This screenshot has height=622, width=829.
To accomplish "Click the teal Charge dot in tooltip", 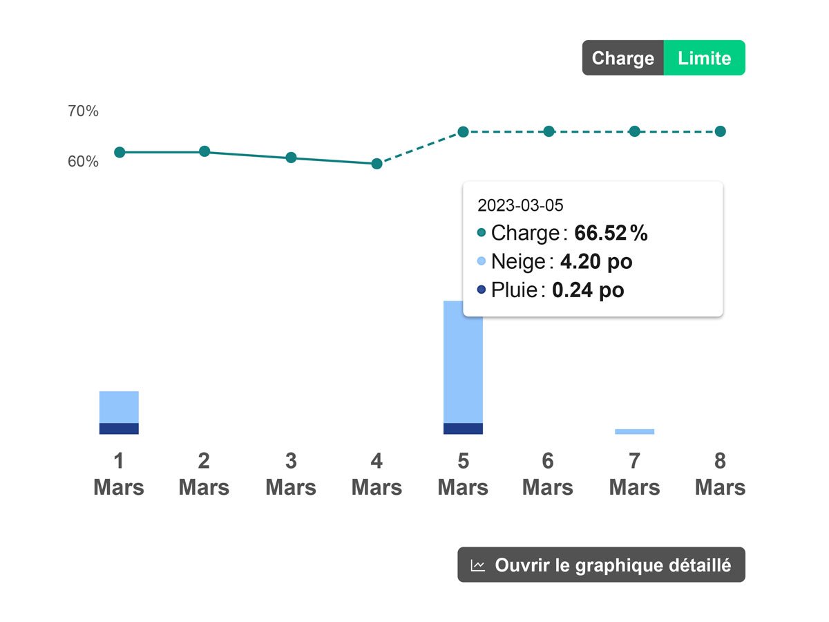I will click(482, 233).
